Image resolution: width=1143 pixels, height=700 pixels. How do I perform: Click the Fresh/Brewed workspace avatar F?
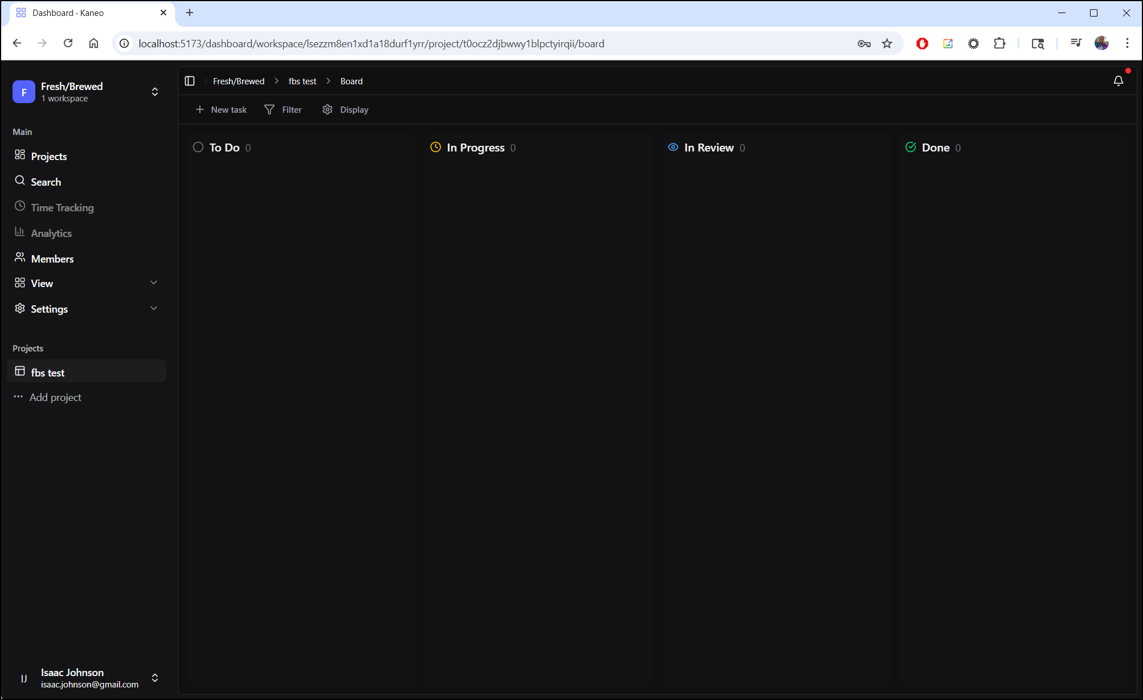[24, 92]
